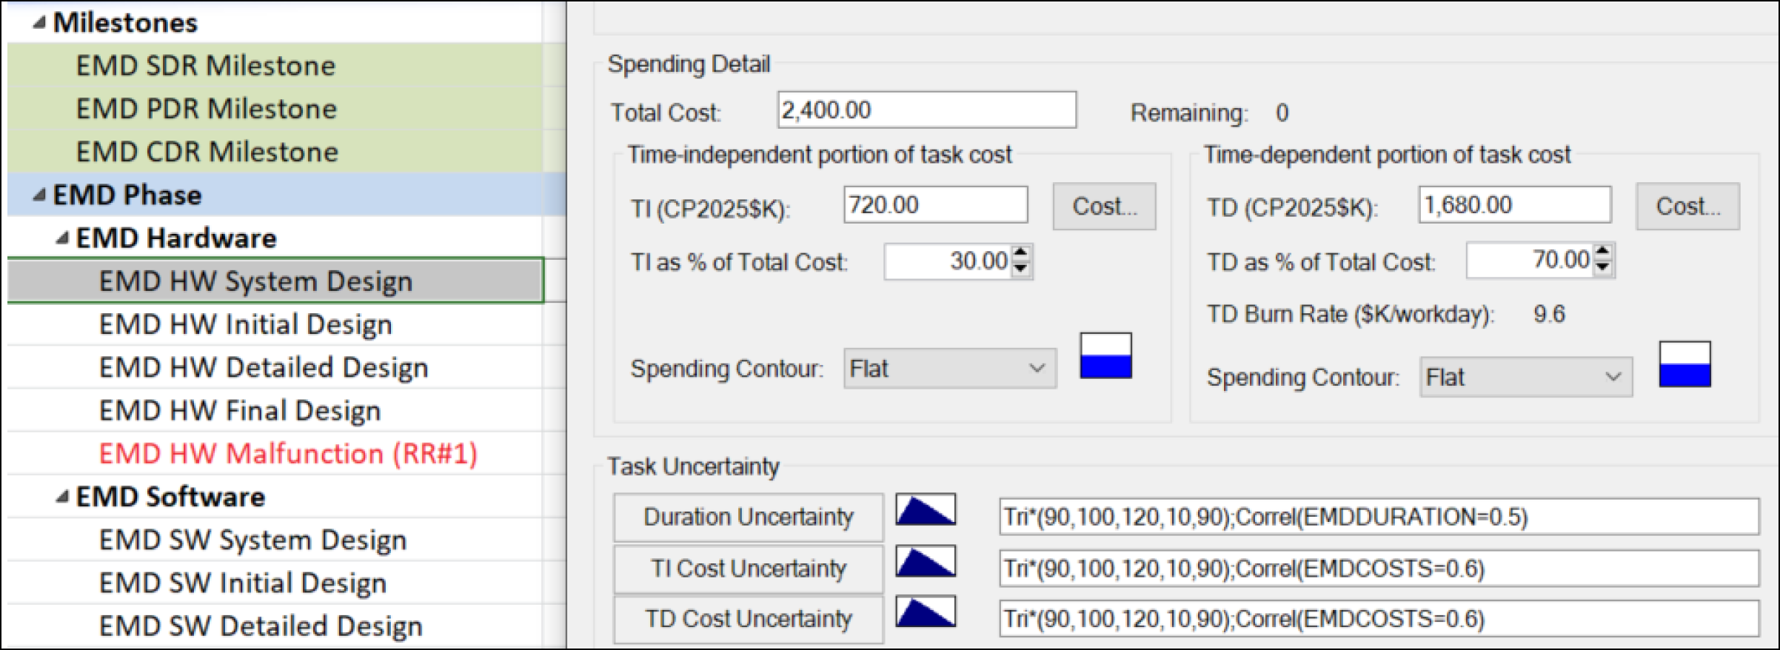The image size is (1780, 650).
Task: Collapse the EMD Phase tree node
Action: (x=39, y=195)
